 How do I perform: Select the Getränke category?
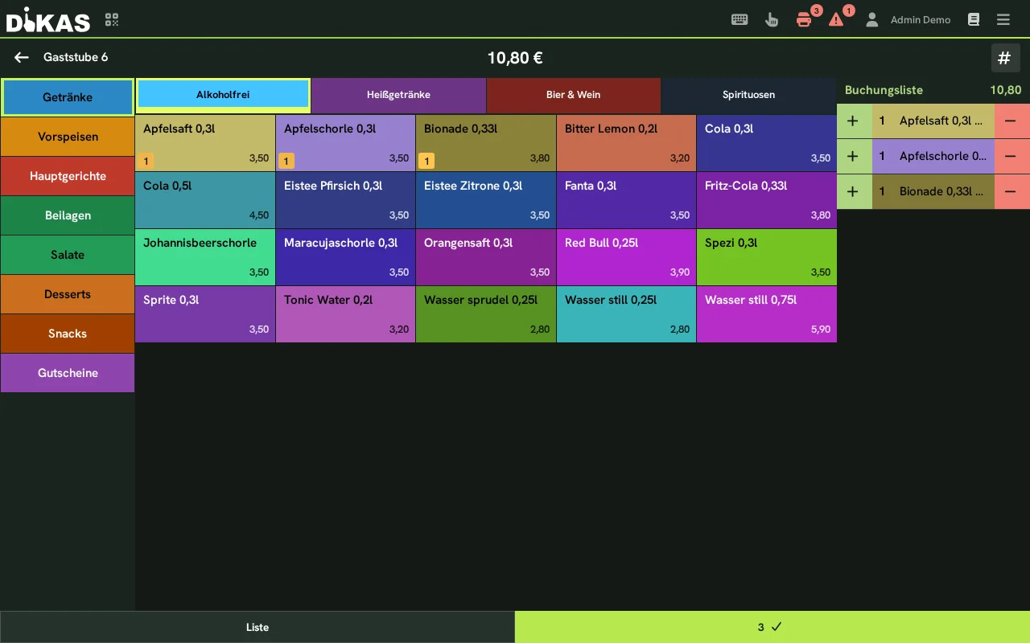pyautogui.click(x=68, y=97)
